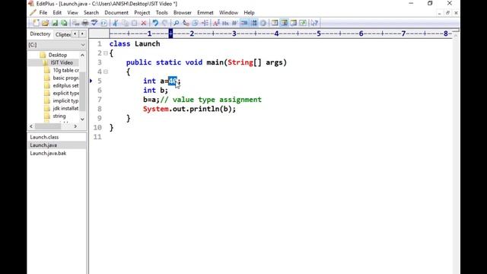Click the left tab scroll arrow

(75, 33)
